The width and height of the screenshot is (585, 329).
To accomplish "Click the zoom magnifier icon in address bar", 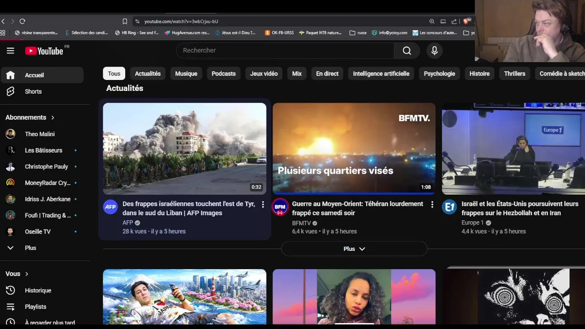I will point(432,21).
